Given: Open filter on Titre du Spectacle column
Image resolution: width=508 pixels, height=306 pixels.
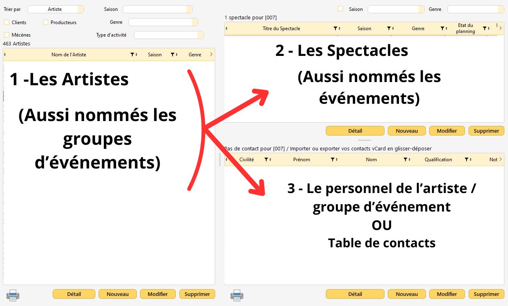Looking at the screenshot, I should pyautogui.click(x=335, y=29).
